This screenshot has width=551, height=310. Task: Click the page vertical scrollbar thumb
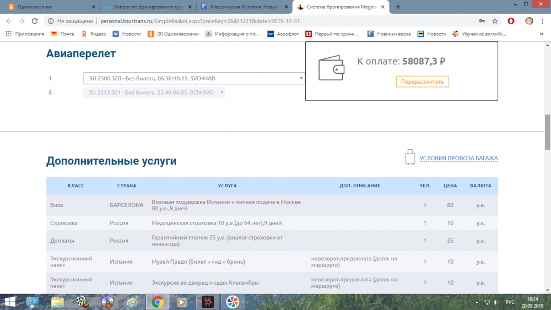(x=547, y=132)
